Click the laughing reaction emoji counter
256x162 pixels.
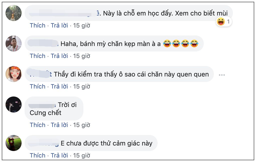coord(223,22)
